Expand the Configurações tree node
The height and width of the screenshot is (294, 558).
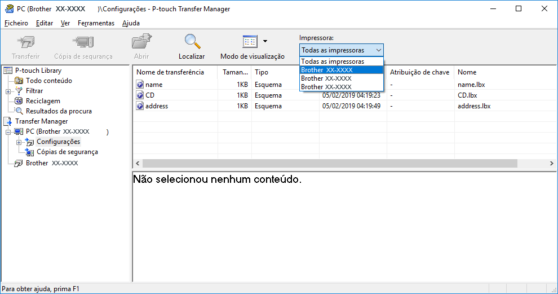coord(19,143)
